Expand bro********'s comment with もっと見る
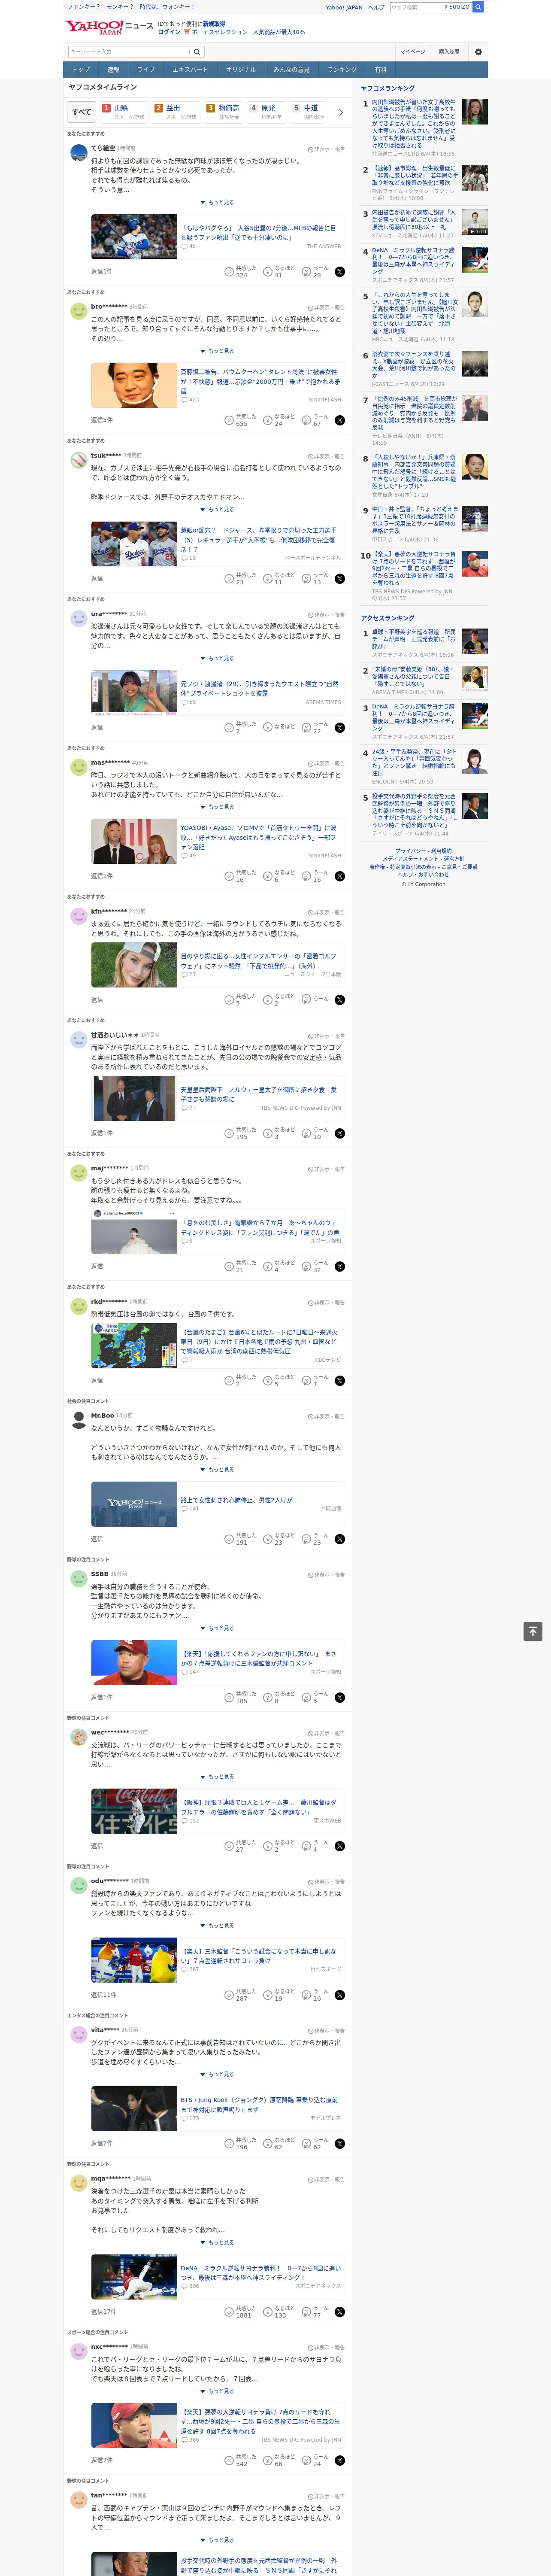This screenshot has width=551, height=2576. click(217, 351)
